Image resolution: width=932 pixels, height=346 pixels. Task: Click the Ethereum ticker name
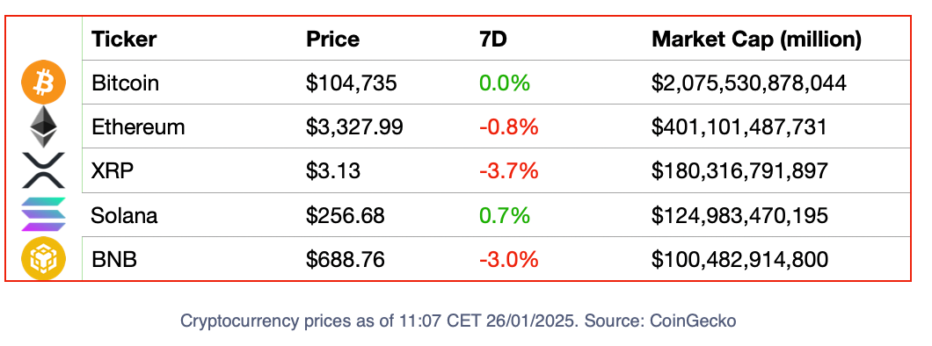(138, 127)
